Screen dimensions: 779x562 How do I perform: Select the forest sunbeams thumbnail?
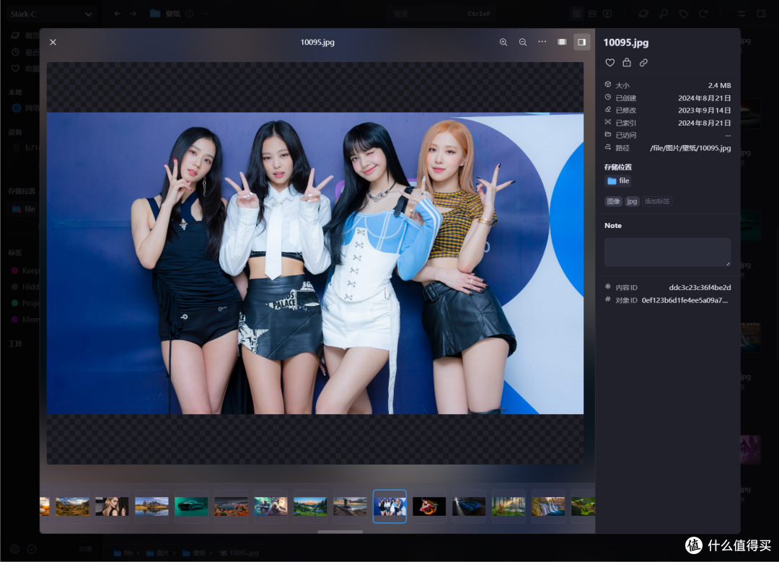tap(509, 506)
